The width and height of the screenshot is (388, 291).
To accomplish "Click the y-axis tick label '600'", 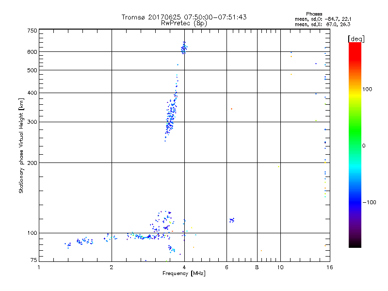I will coord(32,52).
